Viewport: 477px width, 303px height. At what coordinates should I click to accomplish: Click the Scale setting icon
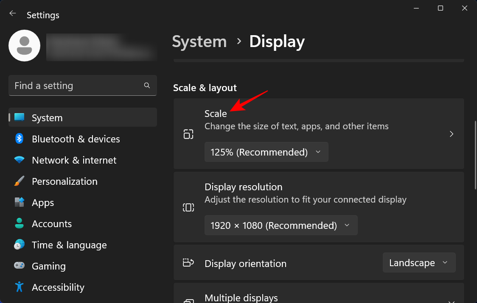click(188, 134)
